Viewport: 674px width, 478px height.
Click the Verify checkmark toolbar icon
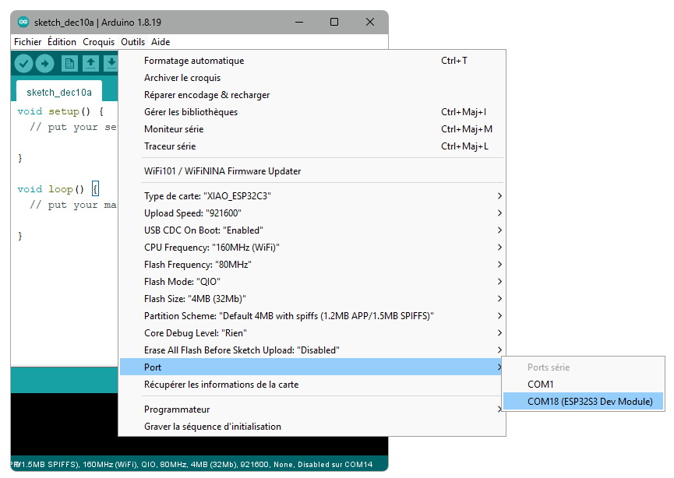coord(24,63)
